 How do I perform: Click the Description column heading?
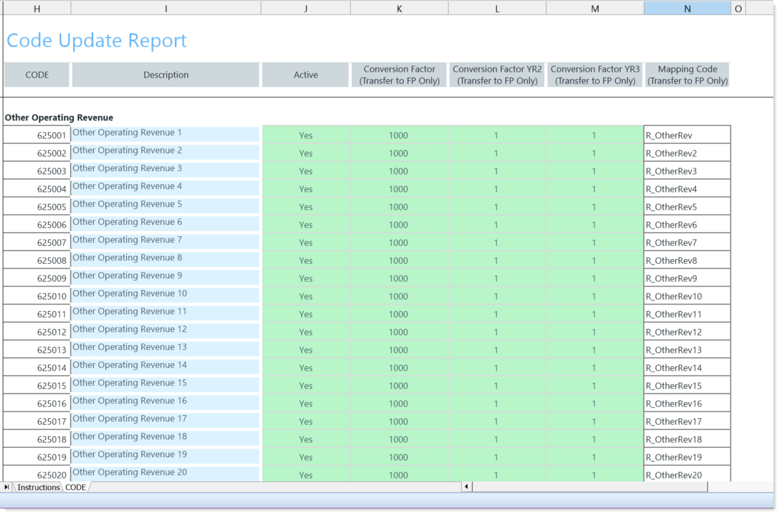[x=166, y=75]
